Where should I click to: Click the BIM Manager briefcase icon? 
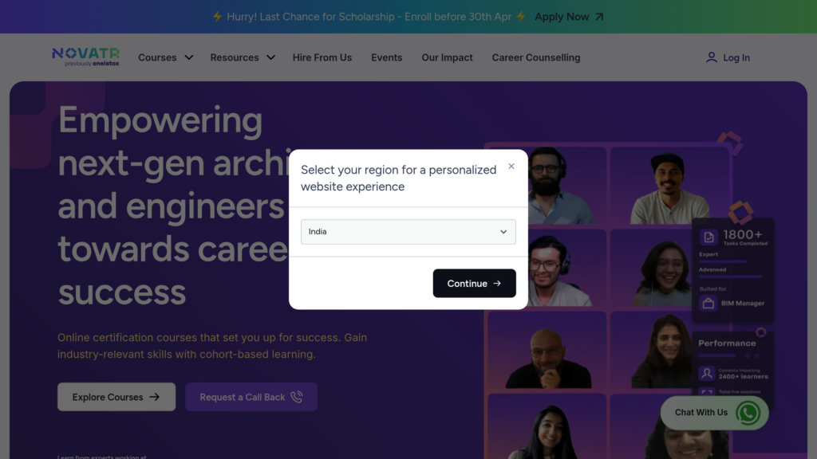(708, 304)
